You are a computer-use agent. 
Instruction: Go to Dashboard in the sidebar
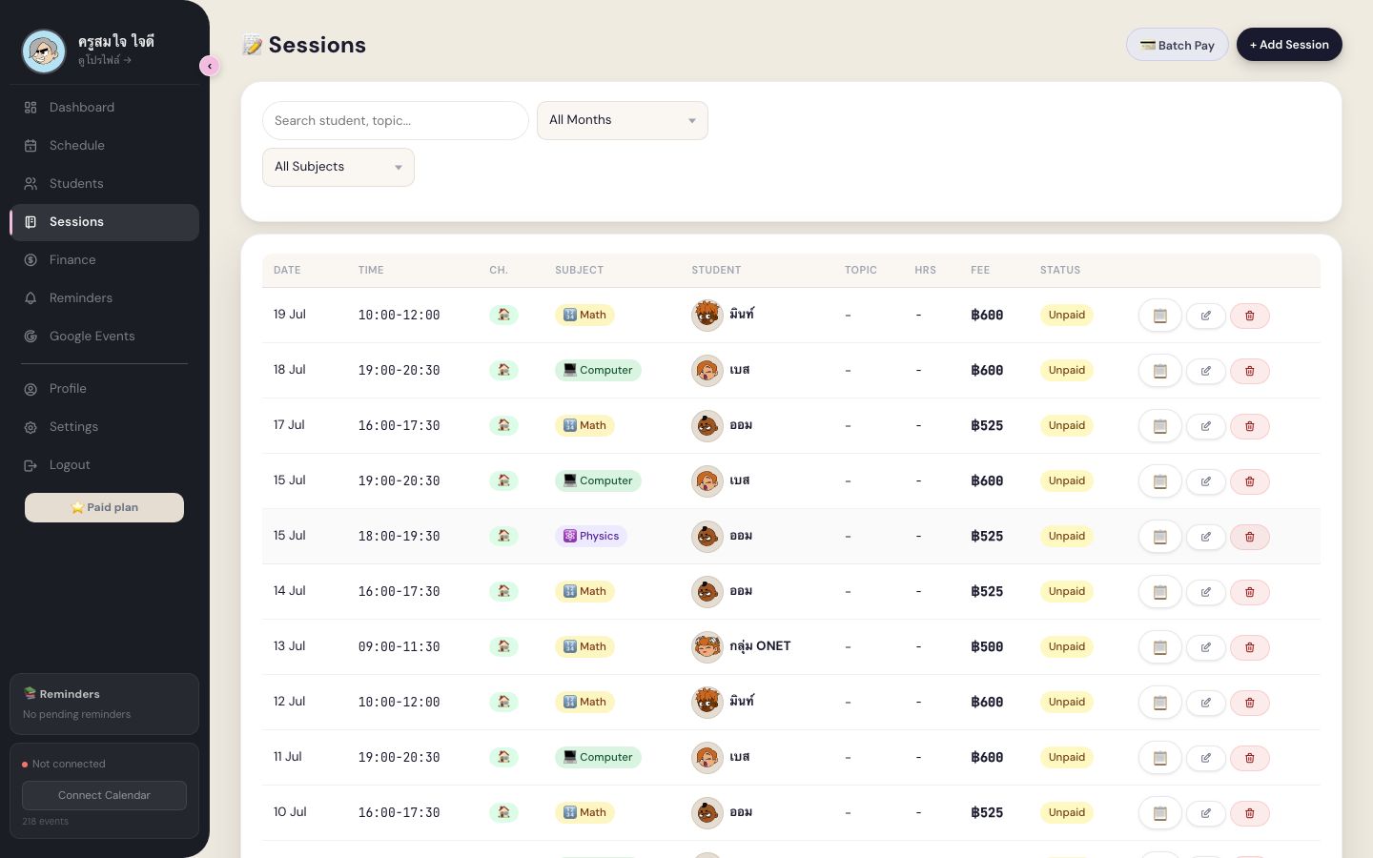click(x=104, y=108)
